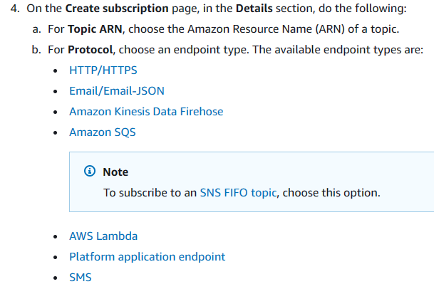Click the bullet before HTTP/HTTPS
This screenshot has width=434, height=289.
[x=56, y=71]
